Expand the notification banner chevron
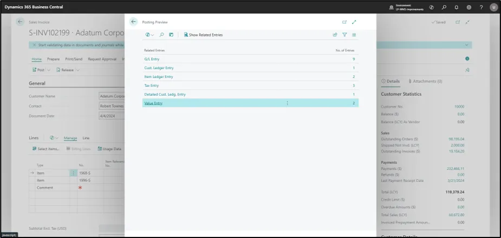This screenshot has height=238, width=501. 467,45
